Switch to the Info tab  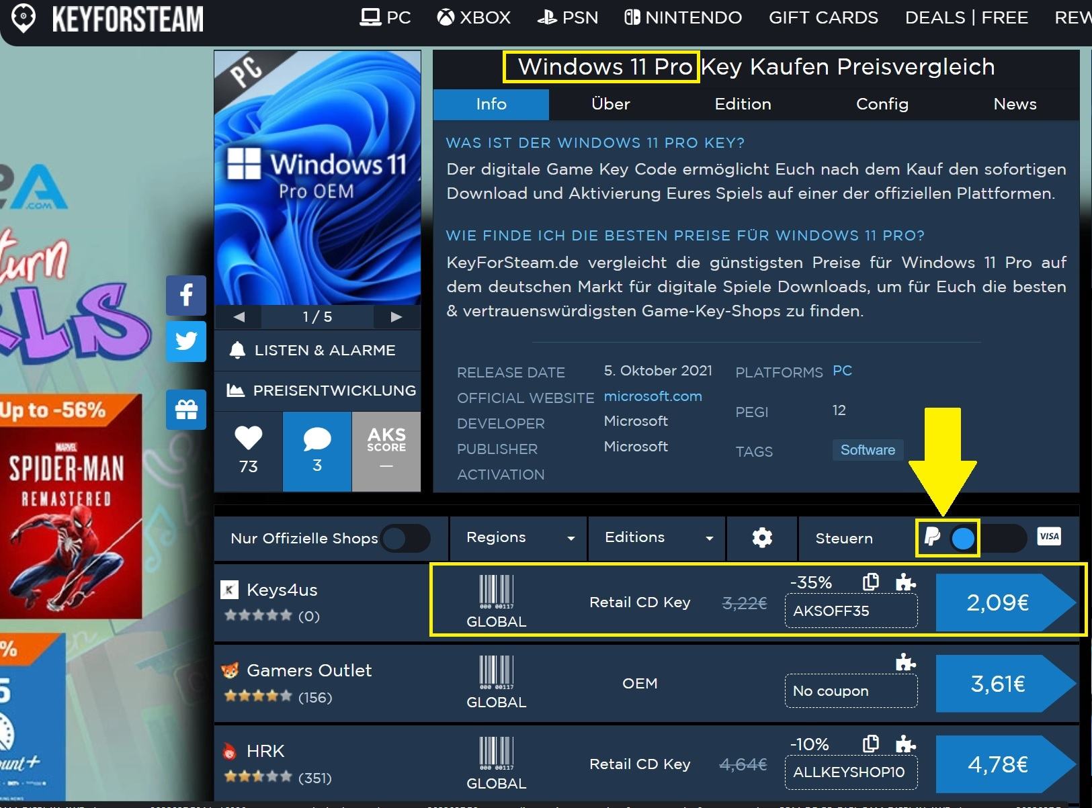491,104
